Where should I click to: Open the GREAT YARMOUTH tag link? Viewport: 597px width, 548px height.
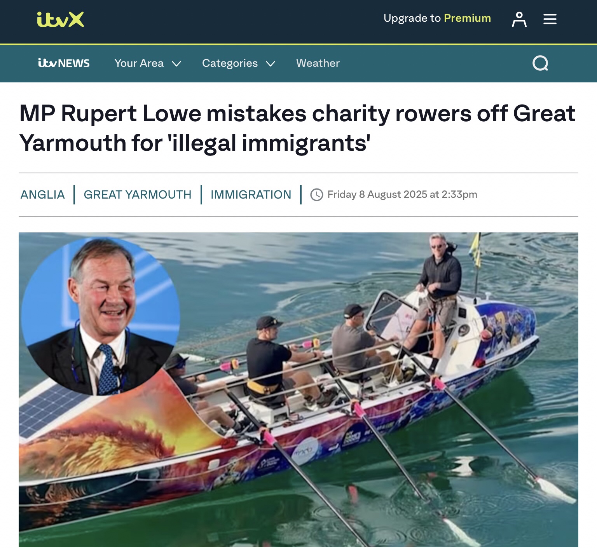(x=138, y=194)
